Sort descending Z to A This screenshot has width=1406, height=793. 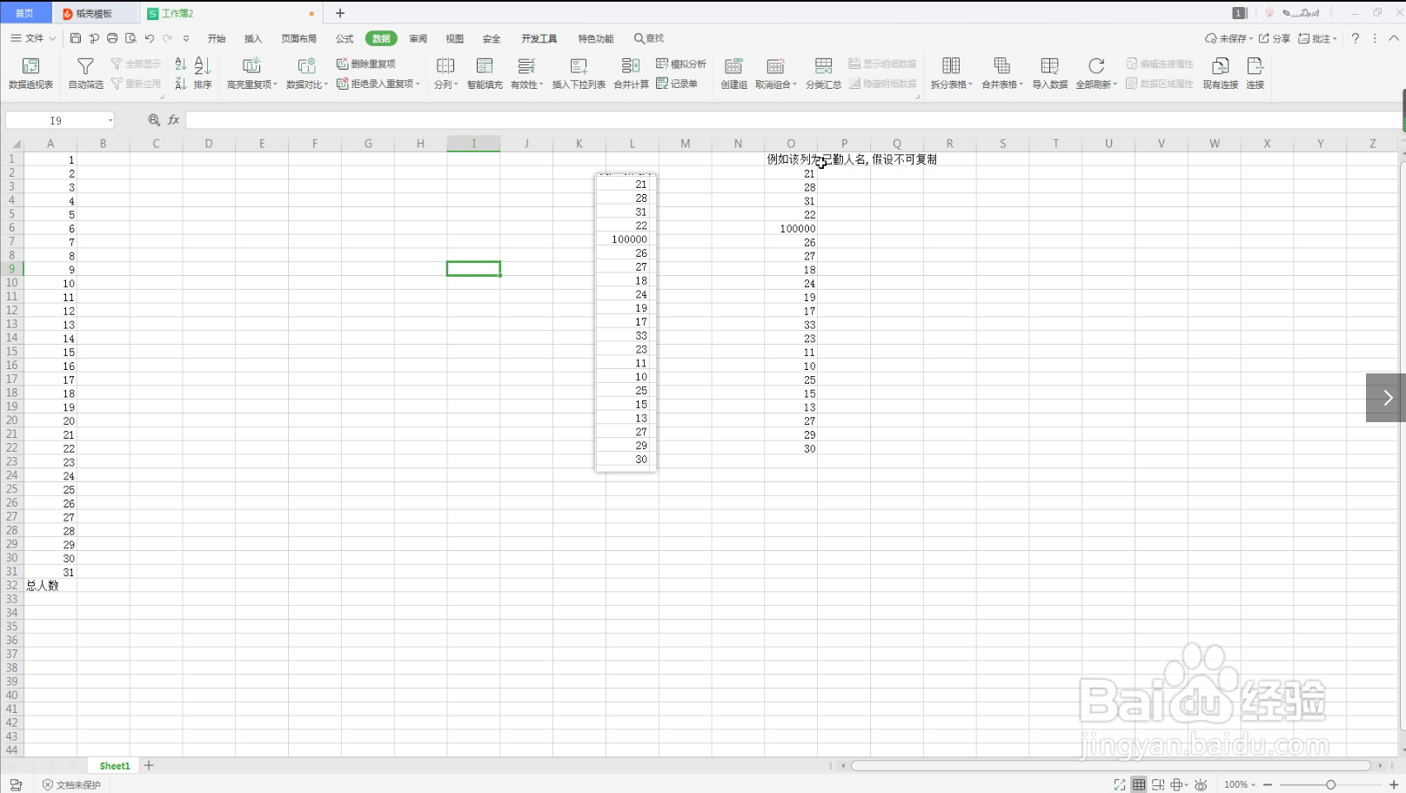(x=180, y=84)
